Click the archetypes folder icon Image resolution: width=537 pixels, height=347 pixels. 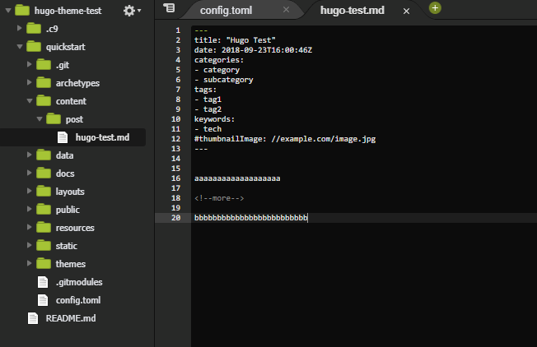click(44, 82)
